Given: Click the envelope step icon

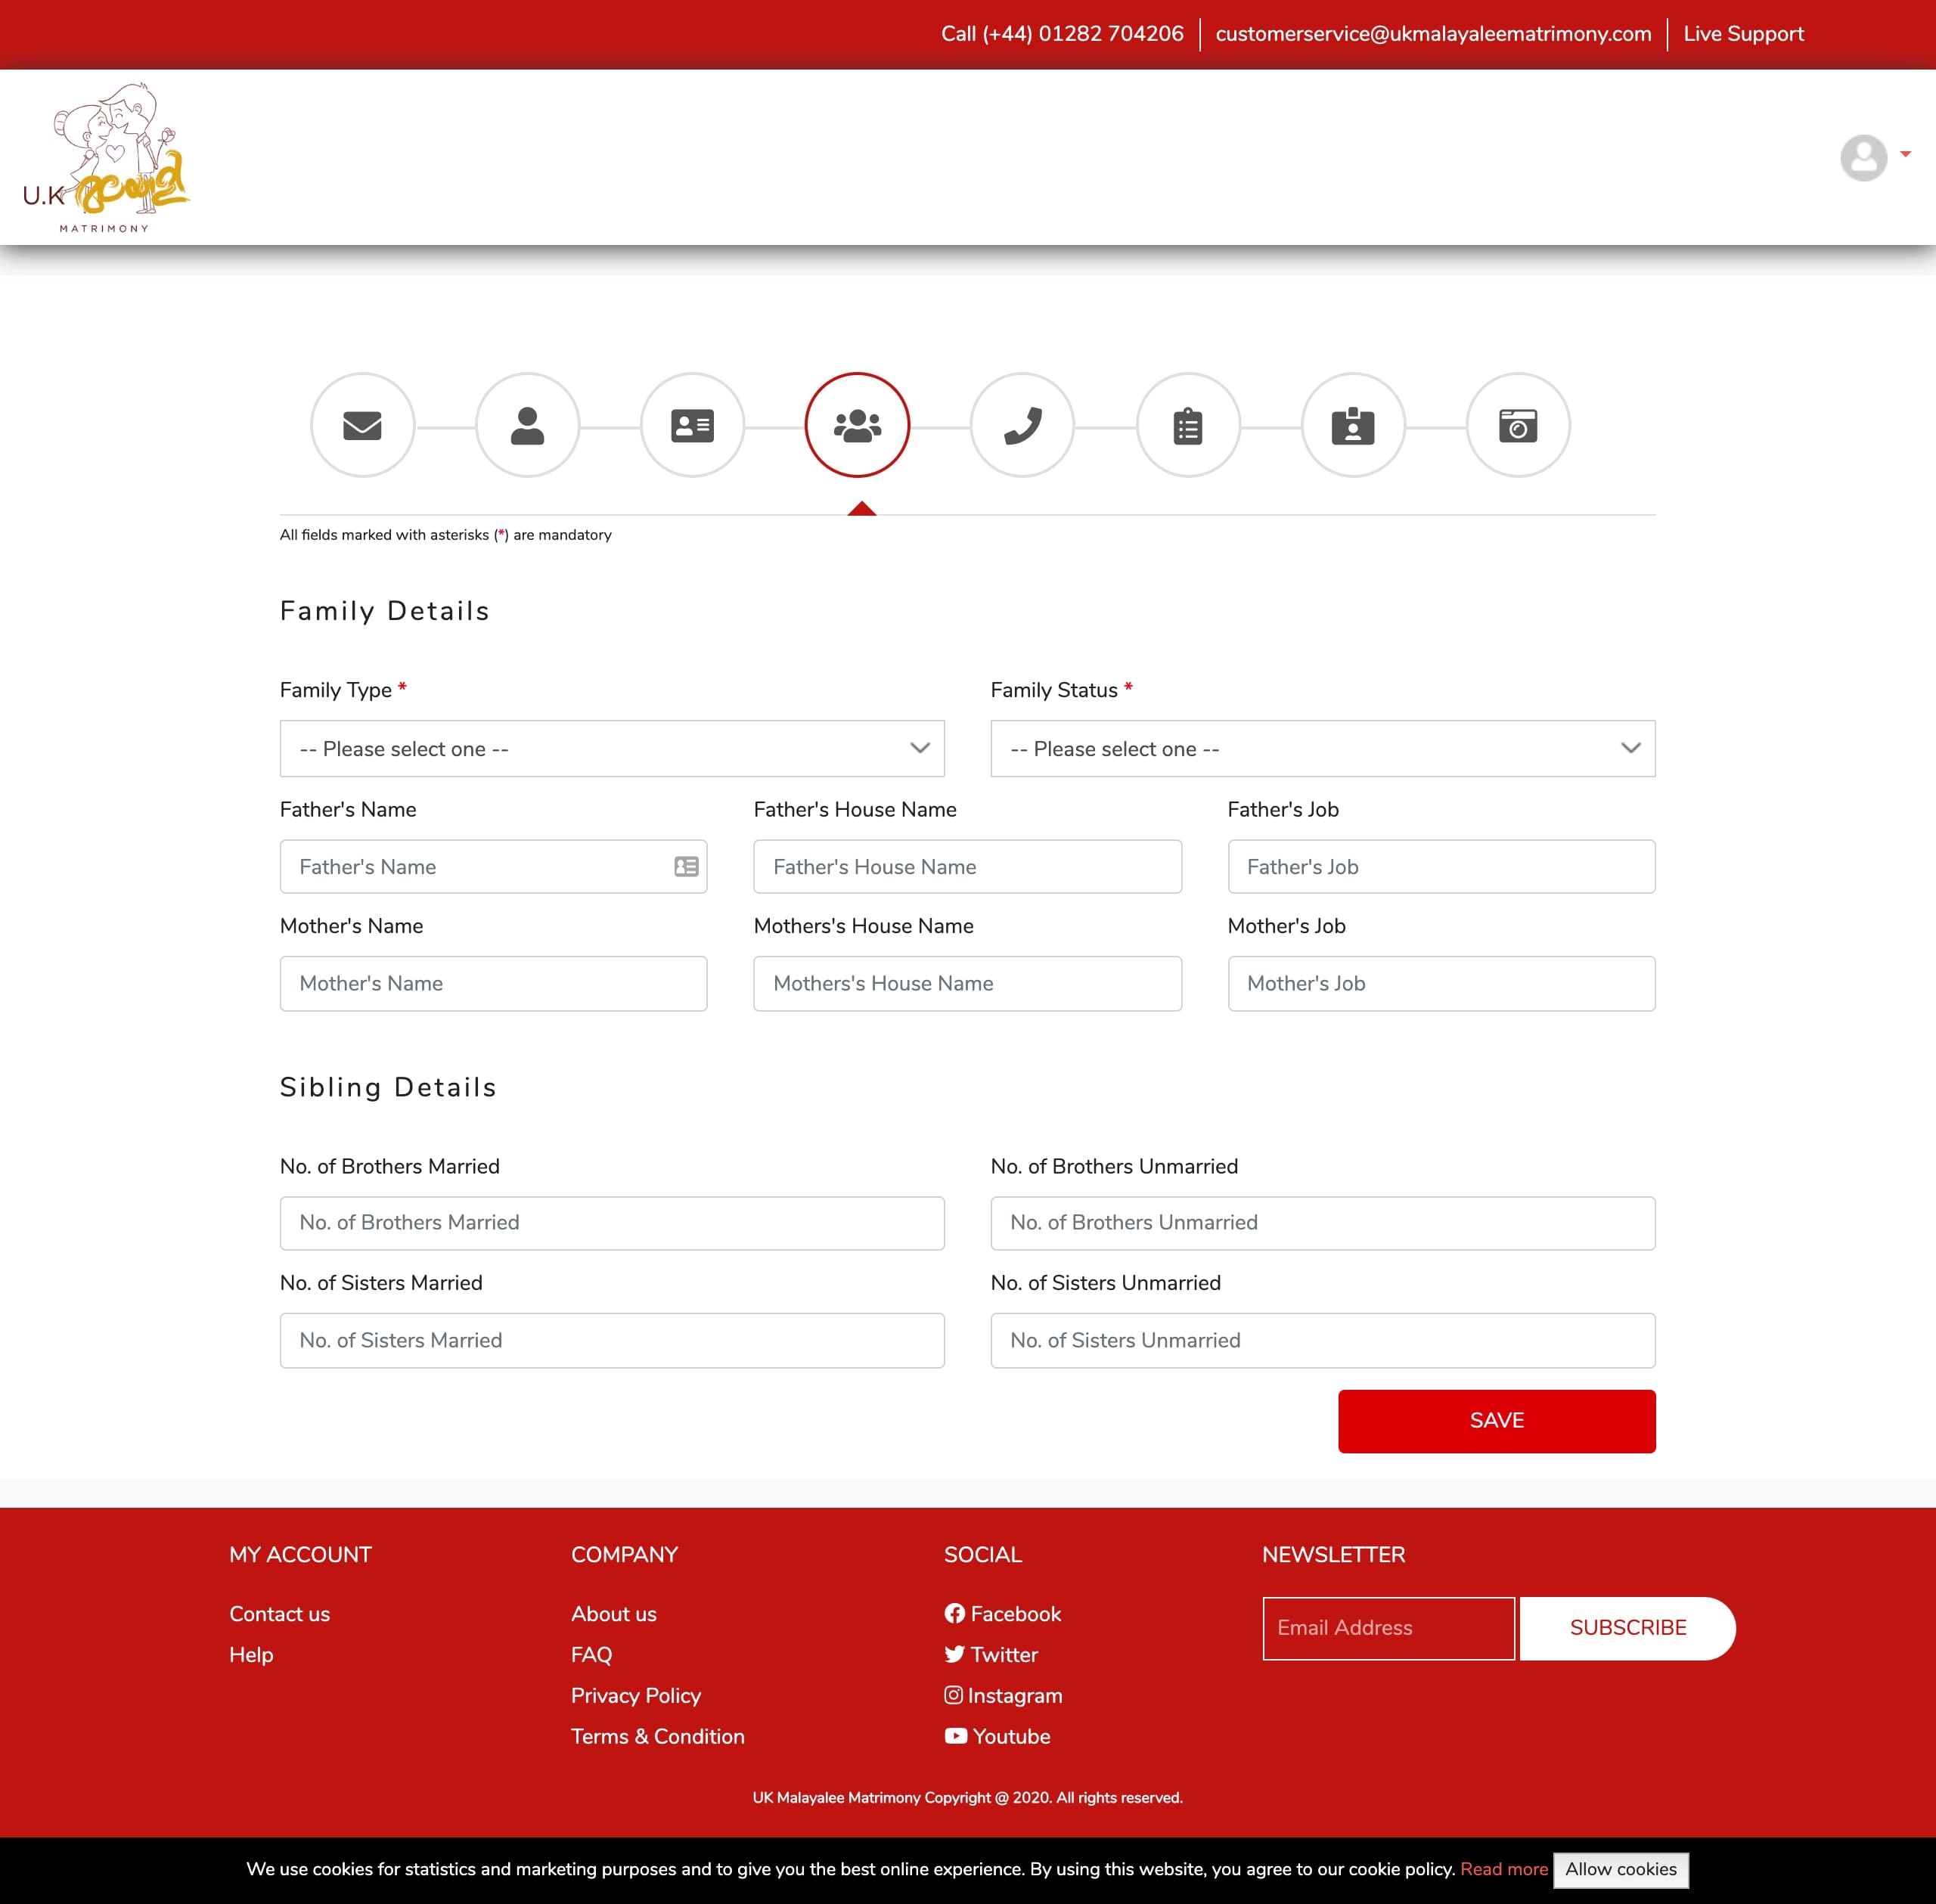Looking at the screenshot, I should point(362,425).
